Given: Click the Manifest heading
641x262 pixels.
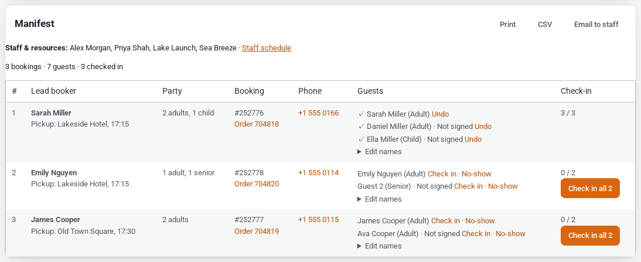Looking at the screenshot, I should click(x=35, y=23).
